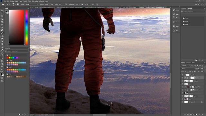This screenshot has height=116, width=206.
Task: Select the Clone Stamp tool
Action: (2, 36)
